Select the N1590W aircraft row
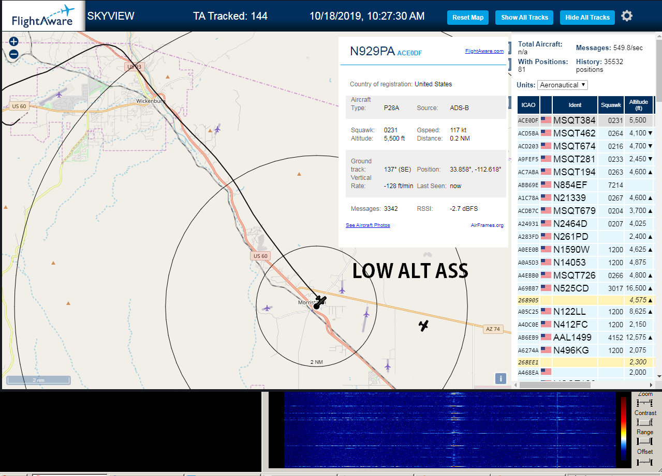 (x=585, y=250)
